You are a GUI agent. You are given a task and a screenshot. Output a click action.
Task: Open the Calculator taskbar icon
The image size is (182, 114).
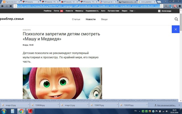[13, 111]
